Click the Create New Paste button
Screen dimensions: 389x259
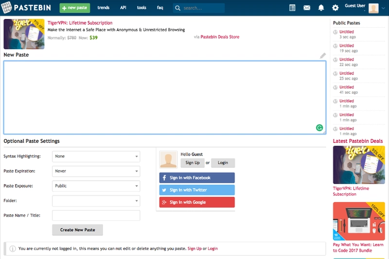(x=77, y=230)
